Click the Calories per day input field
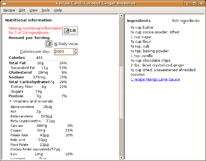Image resolution: width=206 pixels, height=161 pixels. (64, 51)
